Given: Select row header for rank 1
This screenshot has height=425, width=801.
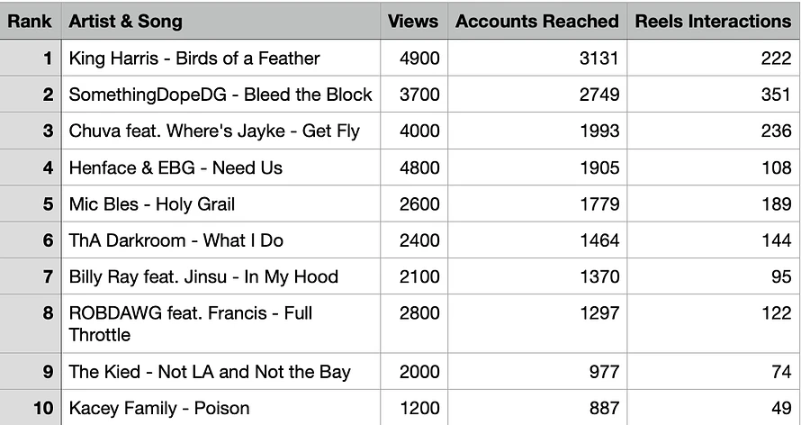Looking at the screenshot, I should coord(30,58).
